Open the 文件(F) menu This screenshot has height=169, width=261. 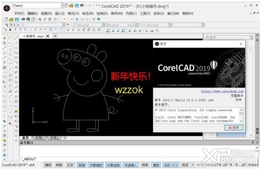[19, 13]
